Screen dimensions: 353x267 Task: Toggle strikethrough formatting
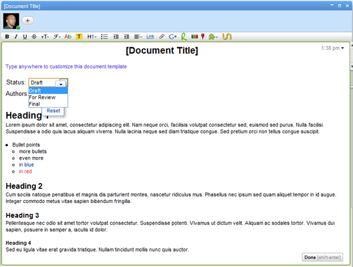tap(34, 36)
